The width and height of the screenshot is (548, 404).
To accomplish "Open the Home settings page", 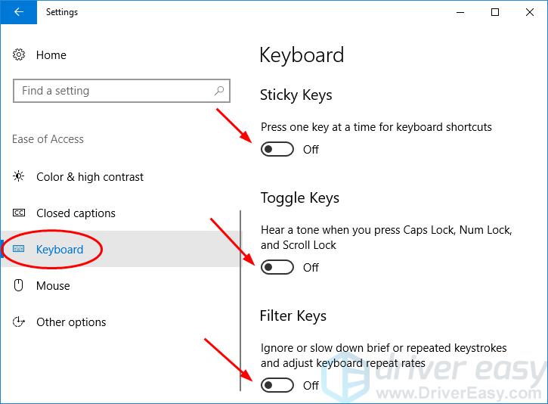I will [x=51, y=55].
